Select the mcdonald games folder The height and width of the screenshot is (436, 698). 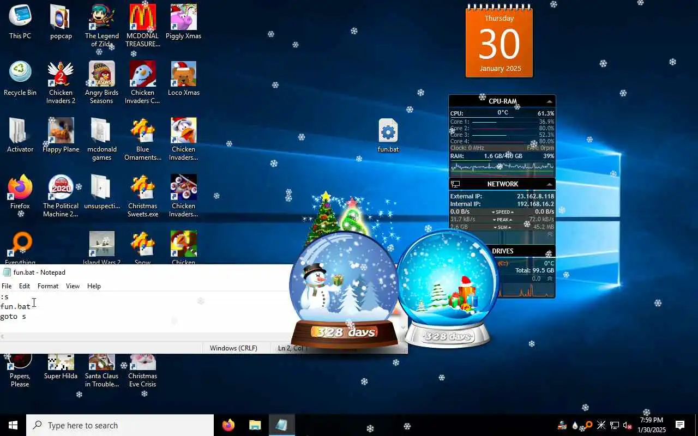pyautogui.click(x=101, y=139)
